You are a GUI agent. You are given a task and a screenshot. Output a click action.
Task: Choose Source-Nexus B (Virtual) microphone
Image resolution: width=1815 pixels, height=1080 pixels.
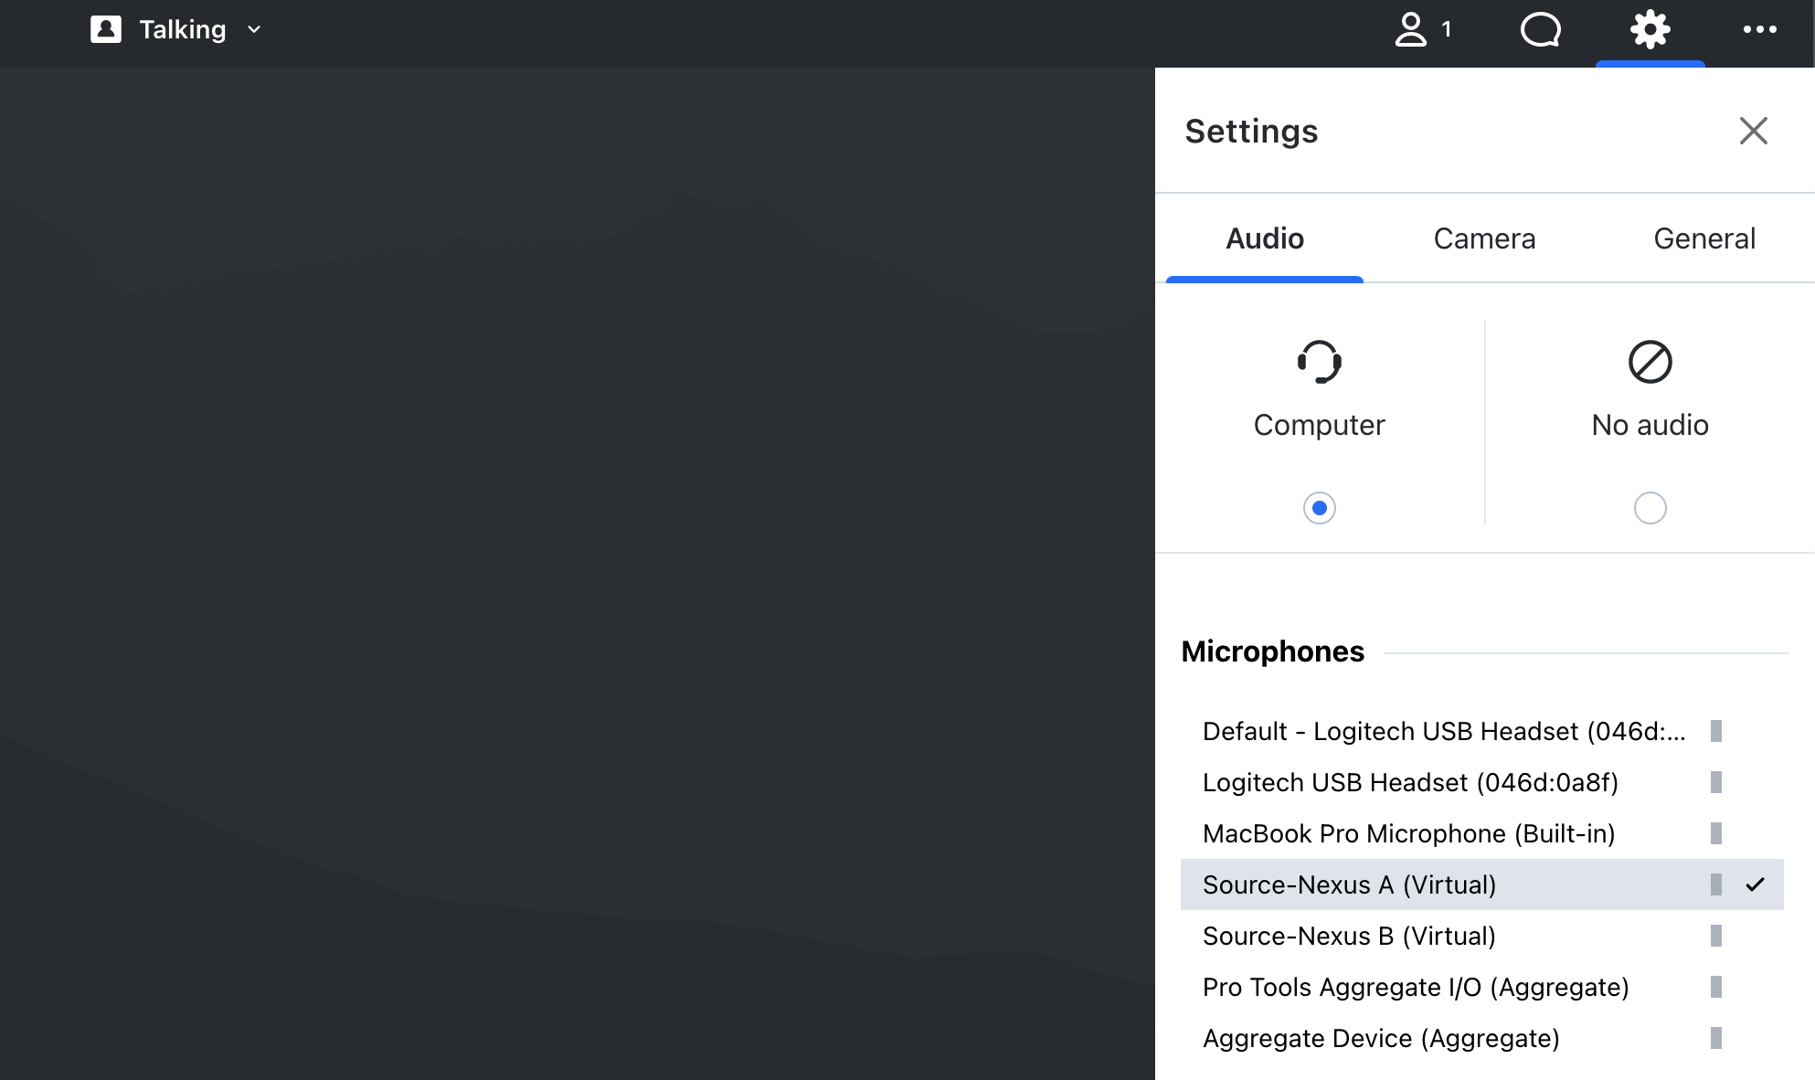point(1349,936)
